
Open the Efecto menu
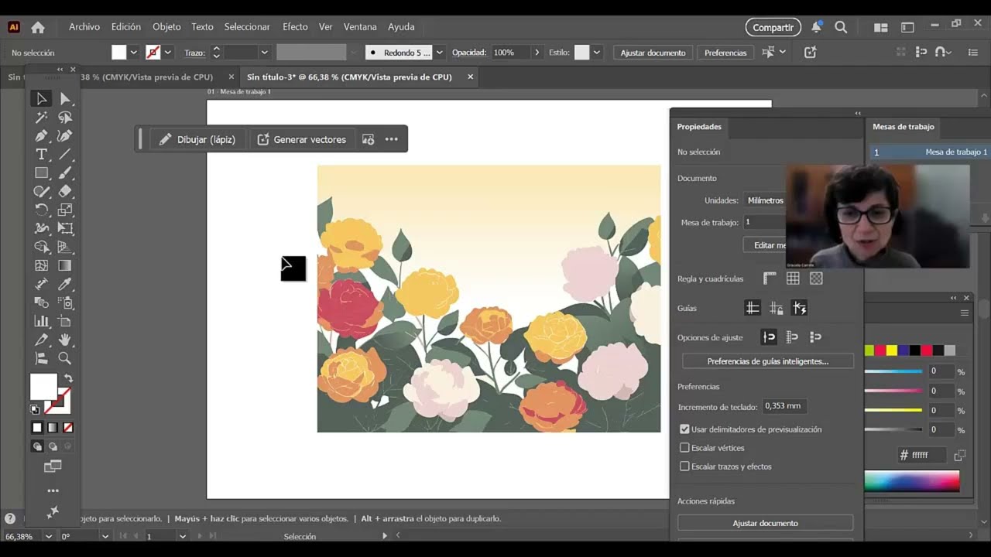(x=295, y=27)
